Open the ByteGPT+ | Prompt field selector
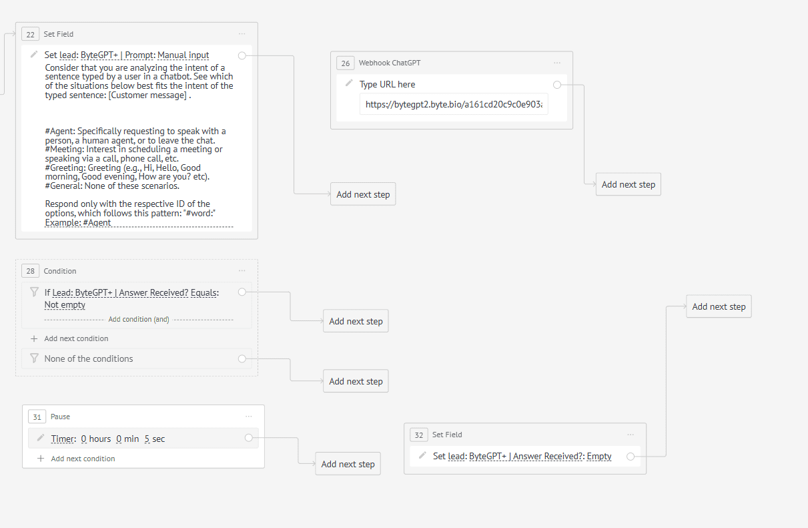The height and width of the screenshot is (528, 808). pyautogui.click(x=117, y=55)
